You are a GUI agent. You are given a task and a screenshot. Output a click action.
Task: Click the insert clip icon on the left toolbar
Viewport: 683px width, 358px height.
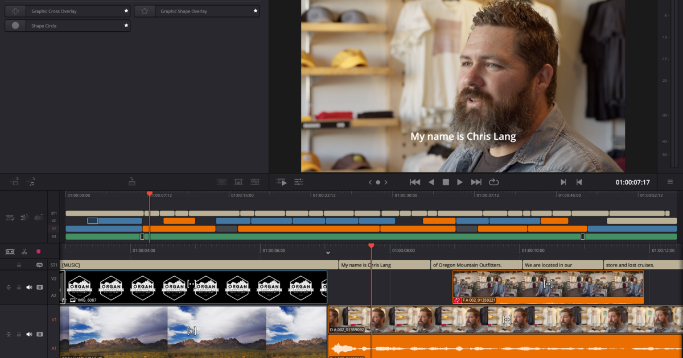(14, 181)
